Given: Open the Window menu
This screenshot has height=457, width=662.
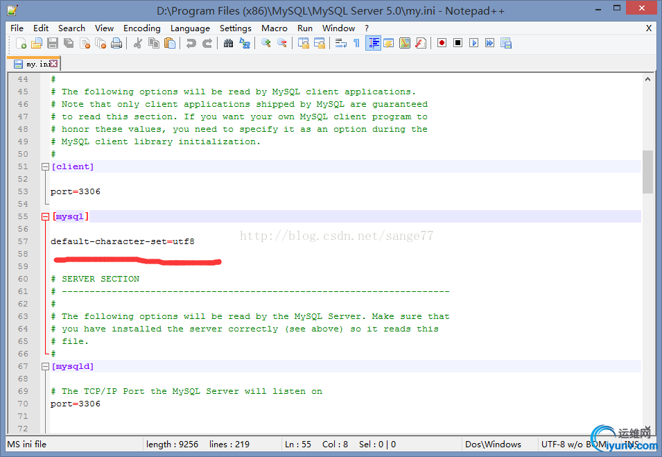Looking at the screenshot, I should click(338, 28).
